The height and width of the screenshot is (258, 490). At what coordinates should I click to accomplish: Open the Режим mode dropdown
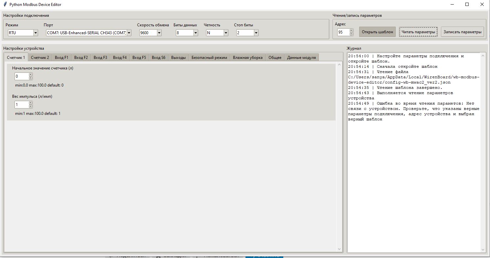tap(35, 33)
